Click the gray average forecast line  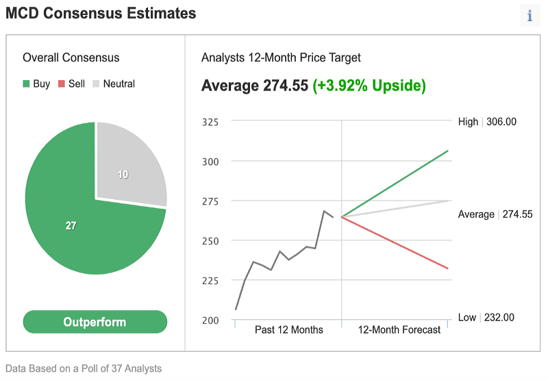pos(395,209)
